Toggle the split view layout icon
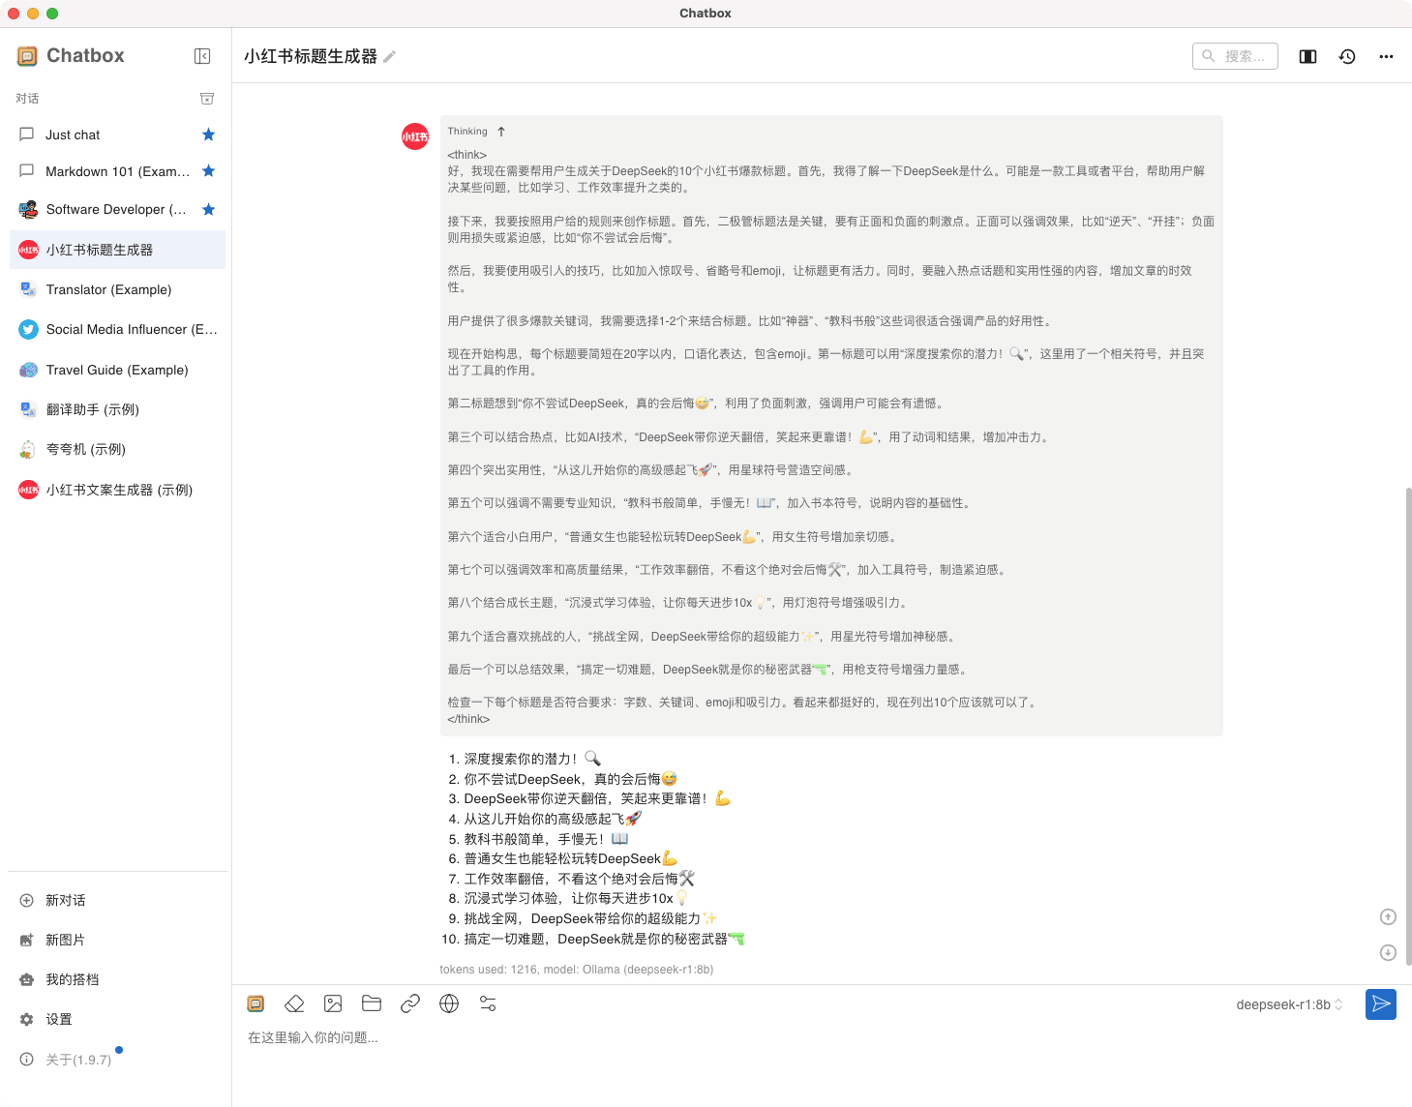The image size is (1412, 1107). coord(1307,56)
